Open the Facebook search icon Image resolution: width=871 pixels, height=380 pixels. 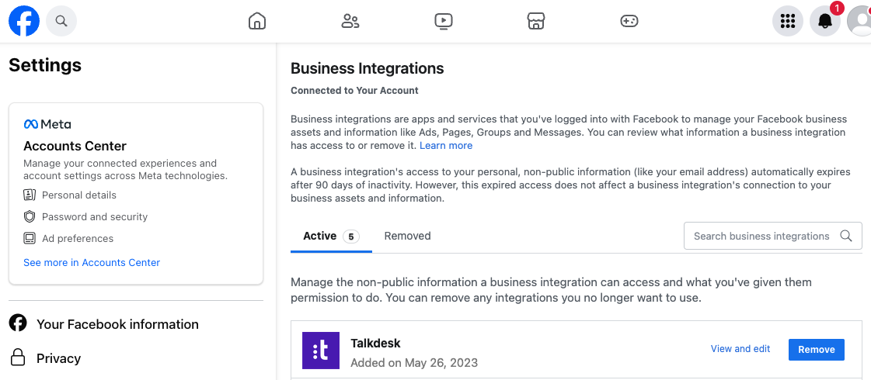(x=61, y=21)
